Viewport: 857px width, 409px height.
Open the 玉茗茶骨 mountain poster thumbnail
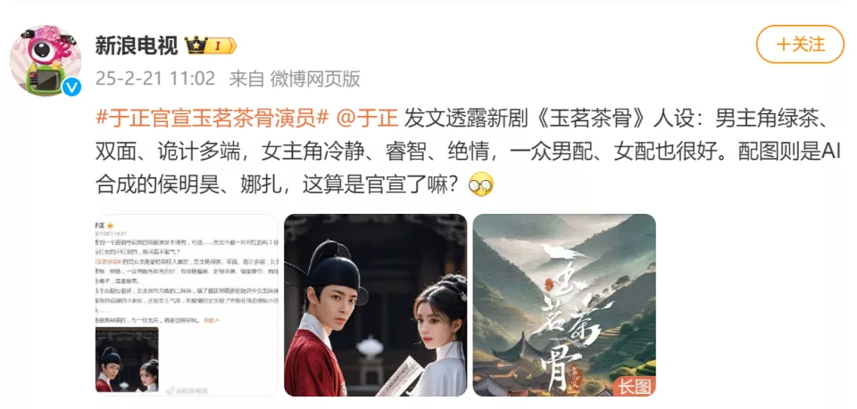(x=564, y=305)
